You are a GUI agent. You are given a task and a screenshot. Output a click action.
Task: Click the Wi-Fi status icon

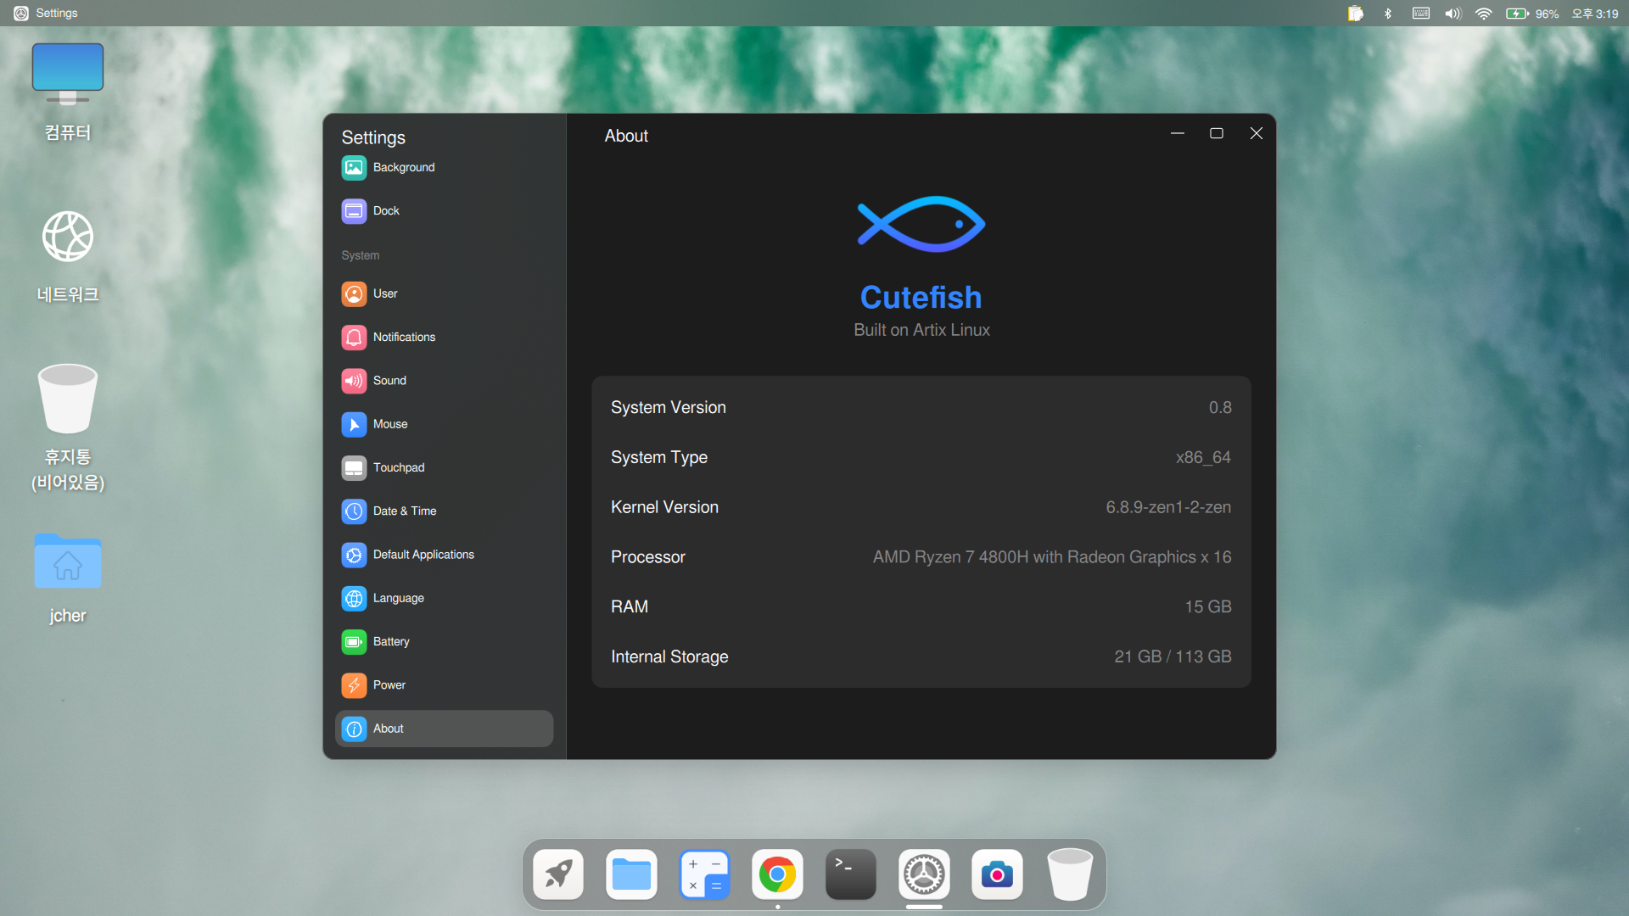1484,14
